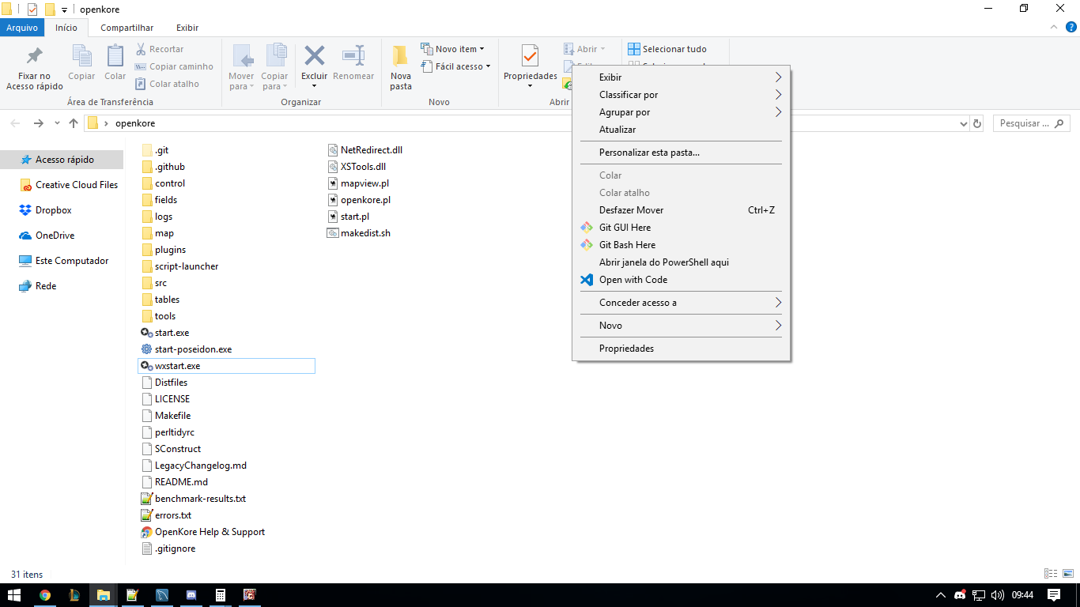Select the Copiar icon in the ribbon

click(81, 59)
